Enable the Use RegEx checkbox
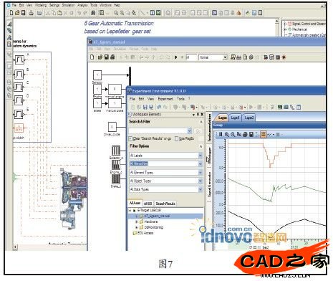The height and width of the screenshot is (281, 333). click(176, 138)
